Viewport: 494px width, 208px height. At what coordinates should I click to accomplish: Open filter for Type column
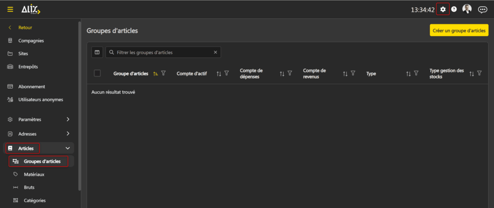(x=416, y=74)
